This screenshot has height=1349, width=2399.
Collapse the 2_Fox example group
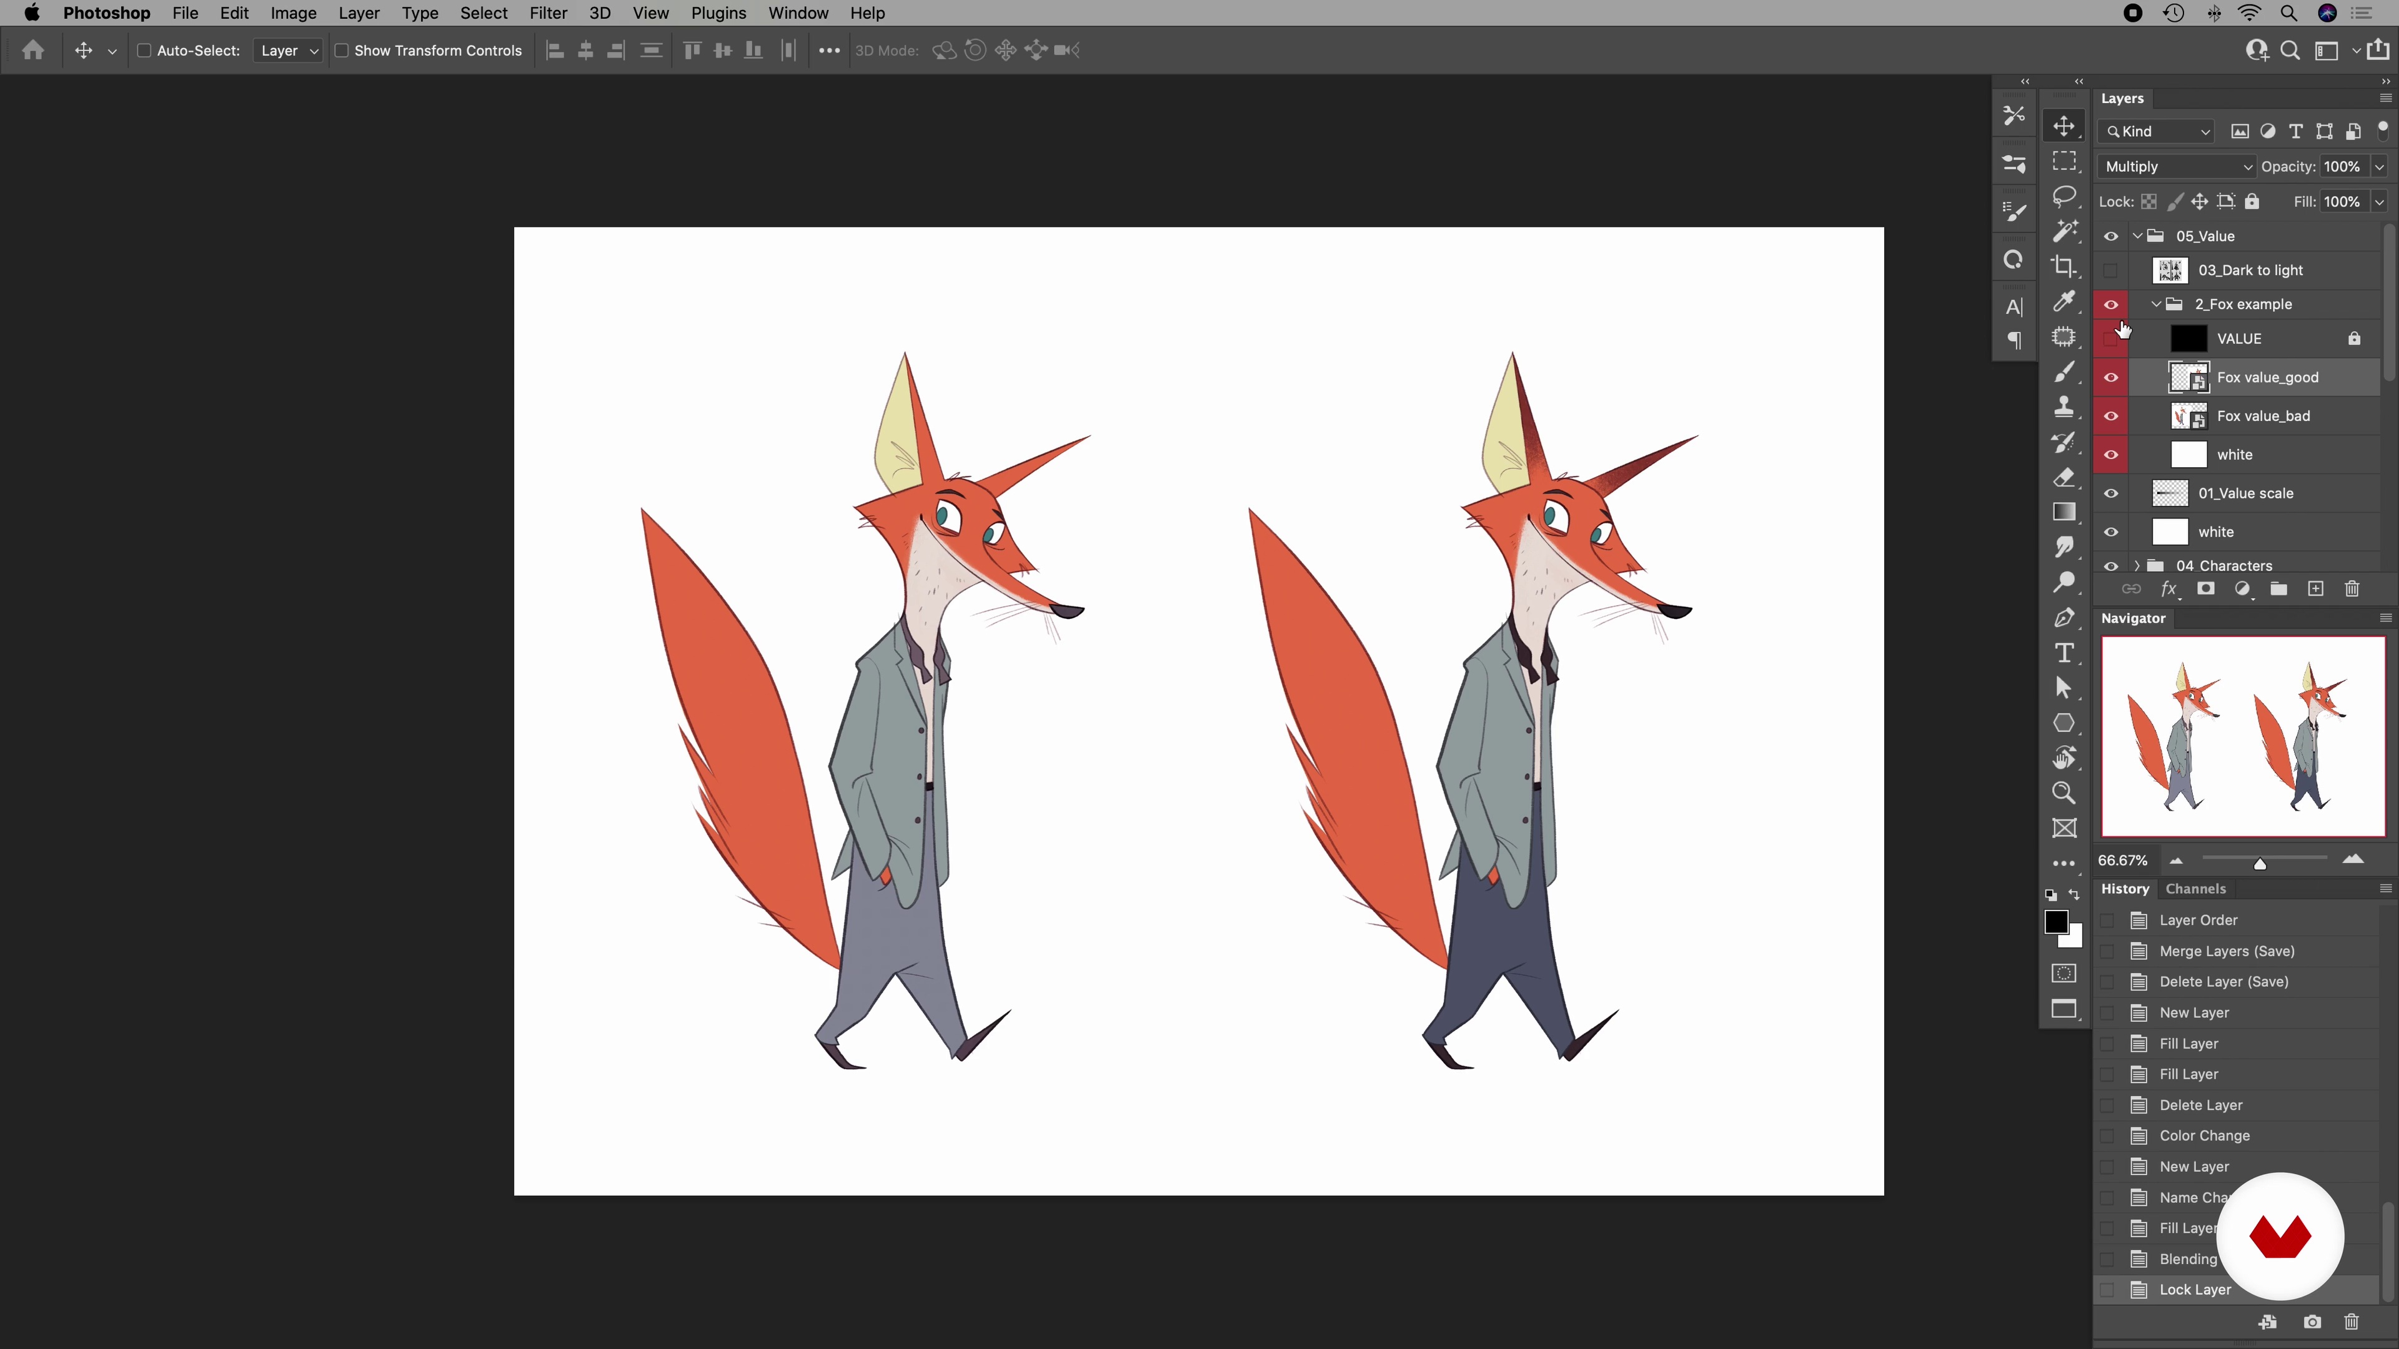tap(2157, 304)
